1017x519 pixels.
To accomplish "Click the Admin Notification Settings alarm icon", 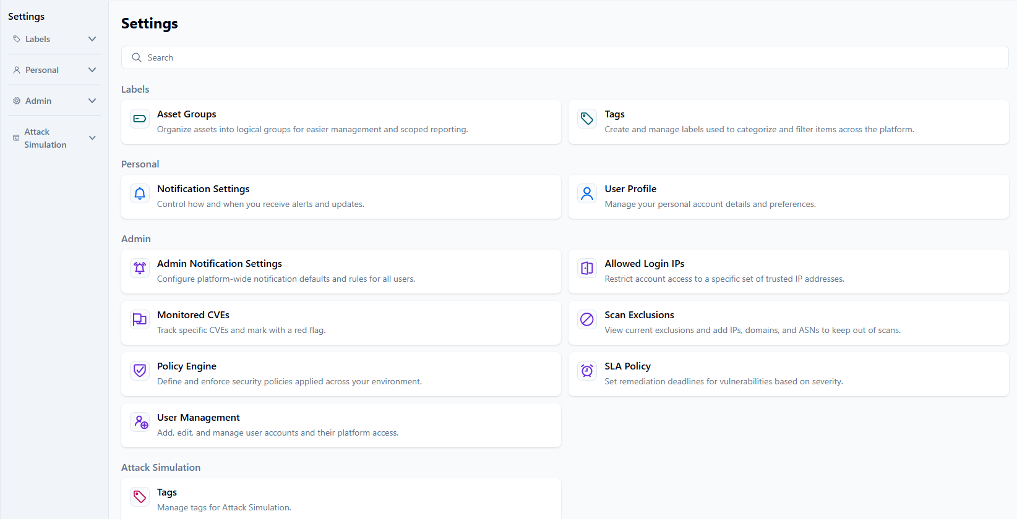I will 140,268.
